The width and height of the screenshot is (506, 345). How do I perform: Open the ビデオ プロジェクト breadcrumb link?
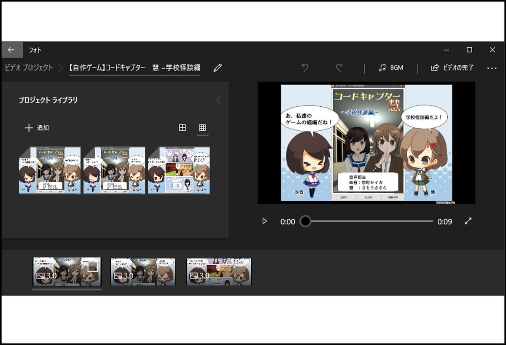click(x=29, y=67)
